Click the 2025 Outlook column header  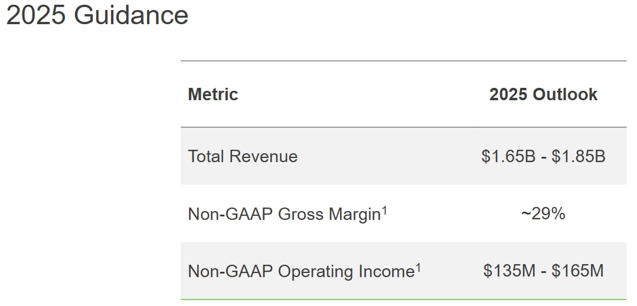(x=543, y=94)
